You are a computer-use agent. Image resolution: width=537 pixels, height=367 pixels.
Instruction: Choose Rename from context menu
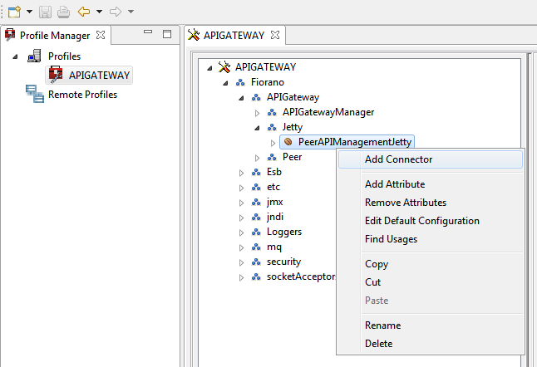coord(431,325)
